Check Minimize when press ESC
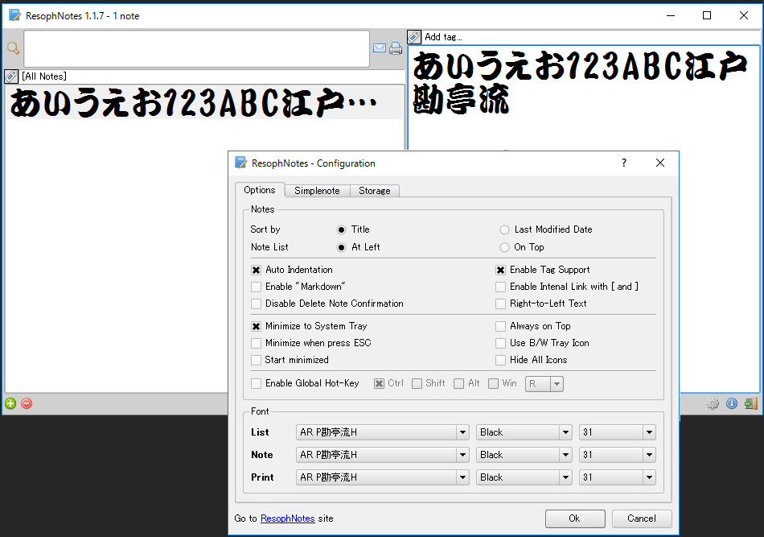The width and height of the screenshot is (764, 537). 257,343
